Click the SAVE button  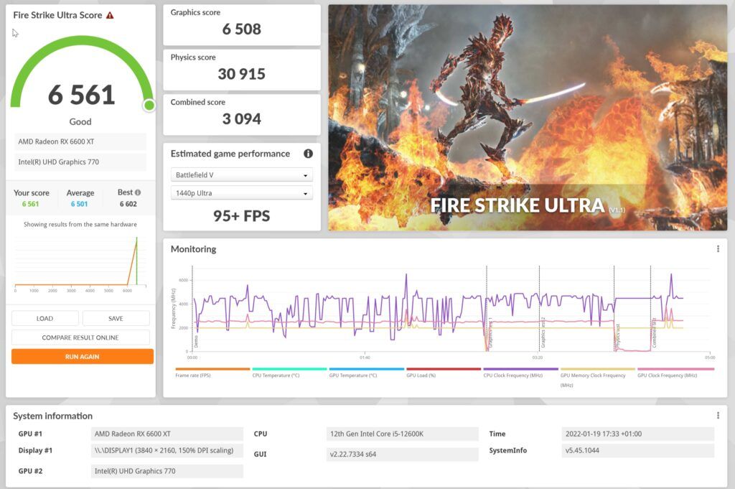pyautogui.click(x=116, y=318)
